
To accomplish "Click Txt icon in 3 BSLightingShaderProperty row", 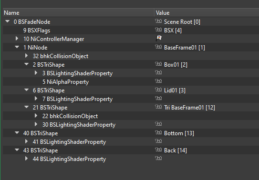I will click(158, 72).
